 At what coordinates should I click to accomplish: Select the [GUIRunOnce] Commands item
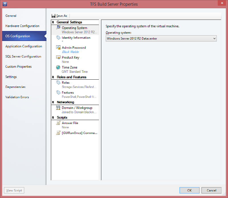75,133
